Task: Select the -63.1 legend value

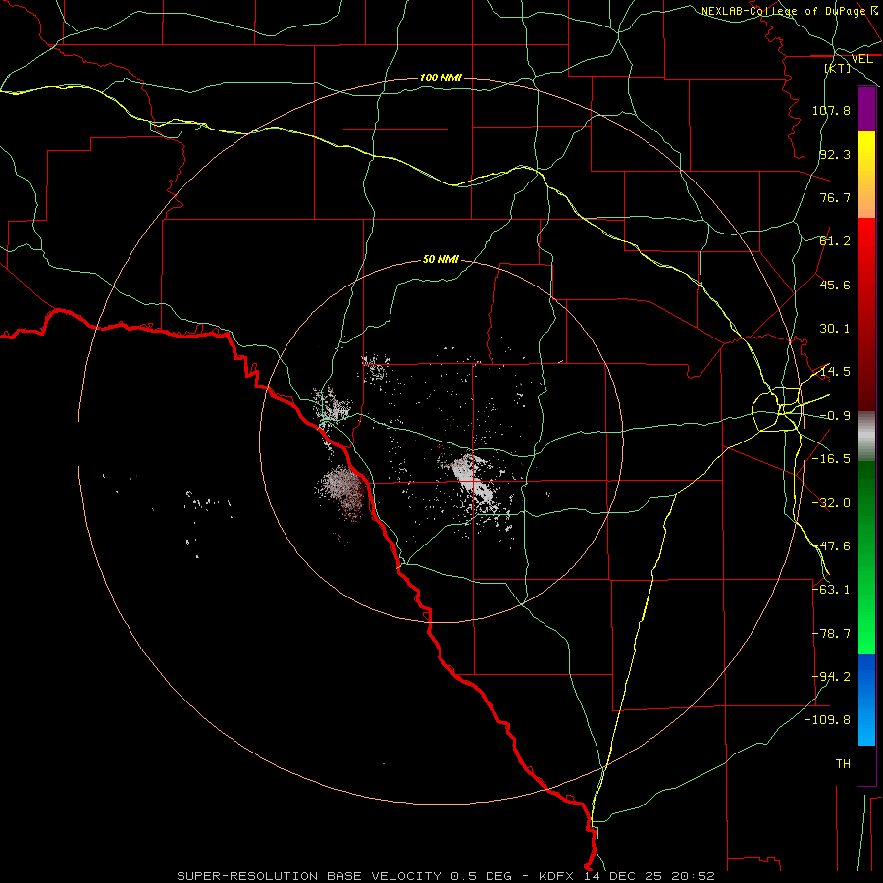Action: 831,590
